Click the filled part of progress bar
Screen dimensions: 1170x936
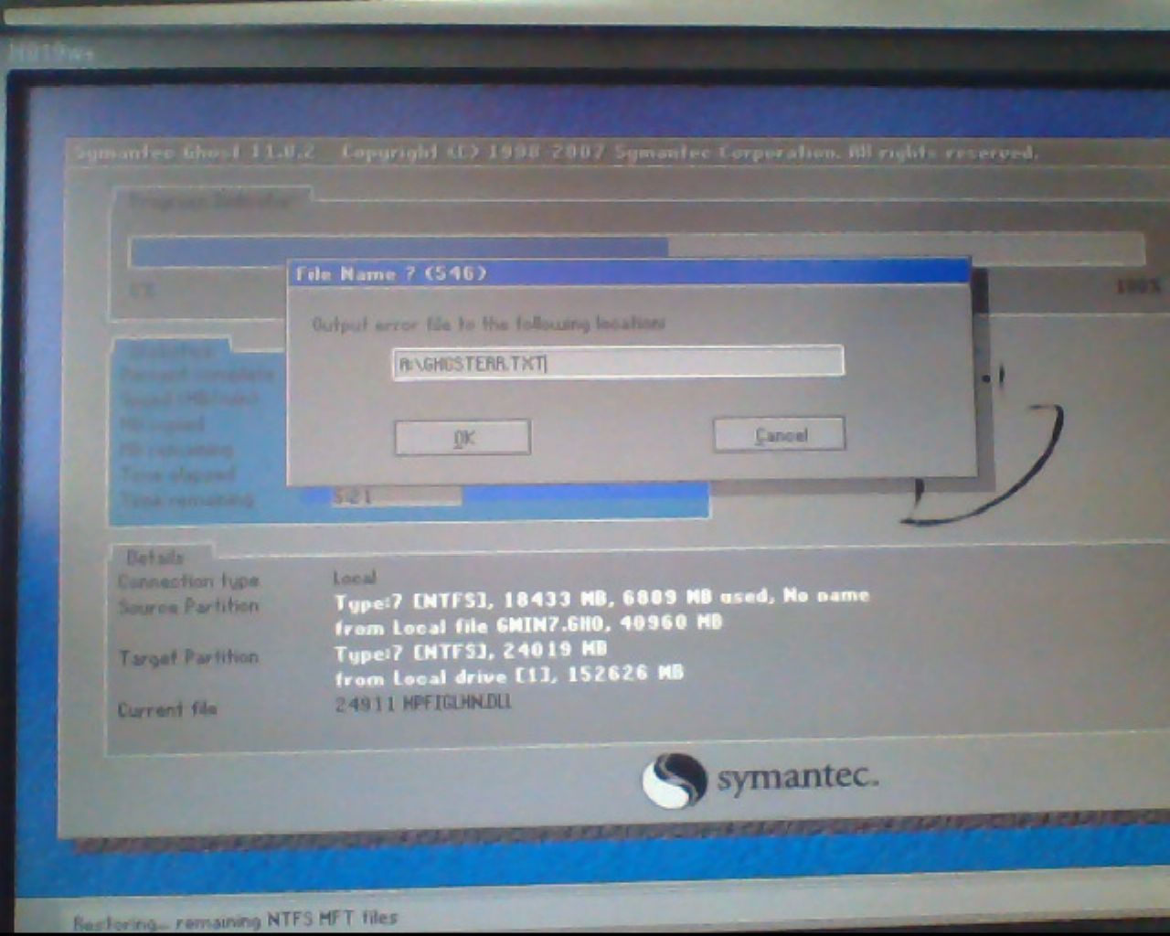pyautogui.click(x=399, y=250)
